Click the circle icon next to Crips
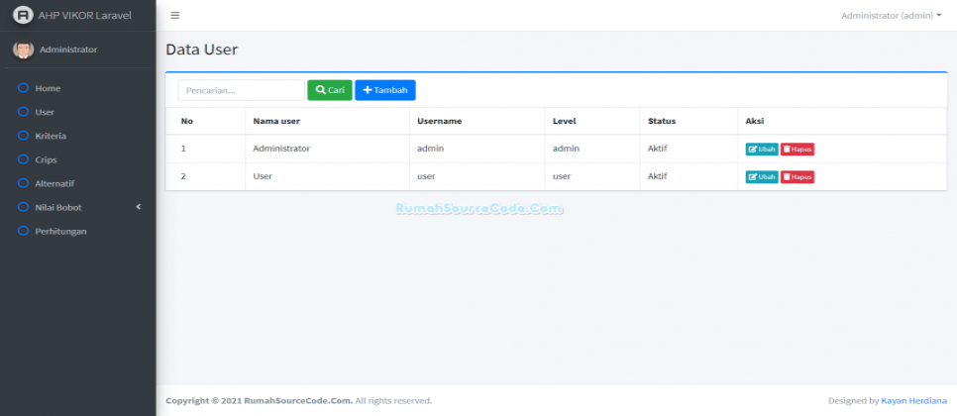This screenshot has width=957, height=416. pos(23,159)
